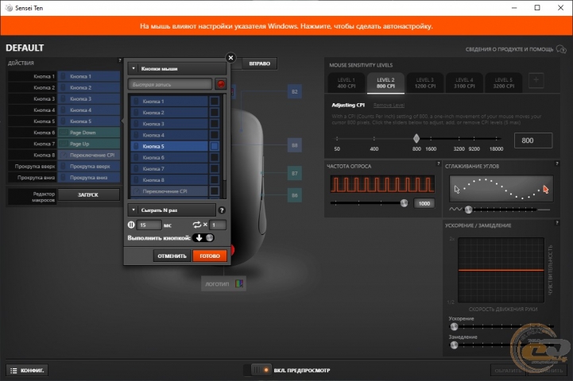Click the config list icon
The image size is (573, 381).
pos(14,371)
